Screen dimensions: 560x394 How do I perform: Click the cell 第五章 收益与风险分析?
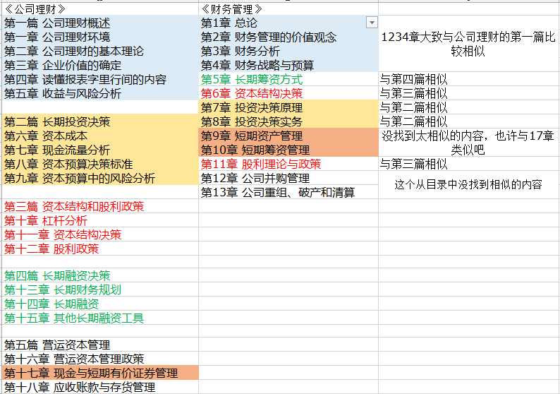100,93
